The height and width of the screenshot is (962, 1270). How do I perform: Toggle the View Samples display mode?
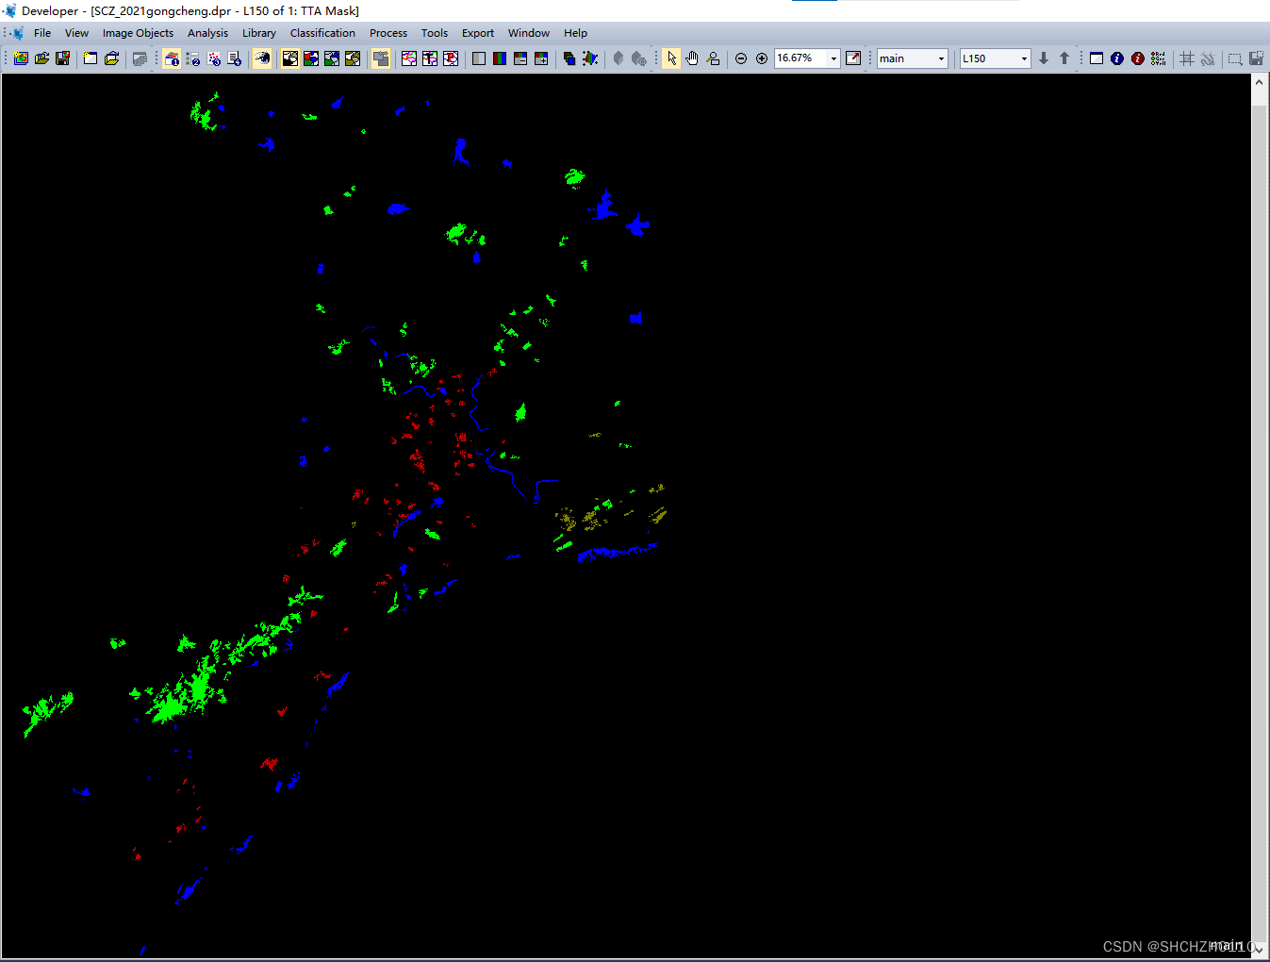(332, 58)
